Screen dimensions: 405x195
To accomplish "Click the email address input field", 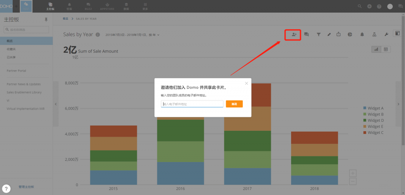I will pos(192,104).
